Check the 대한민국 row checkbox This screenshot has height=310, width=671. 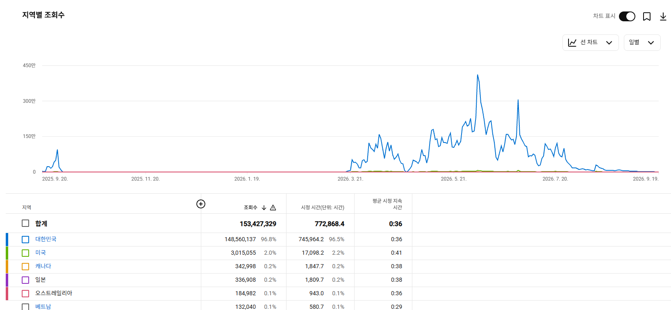tap(25, 240)
